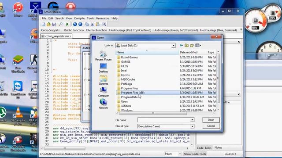The image size is (282, 158).
Task: Click the Open button in the dialog
Action: [x=211, y=120]
